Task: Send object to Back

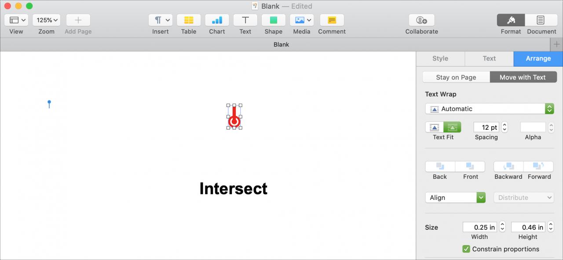Action: click(440, 167)
